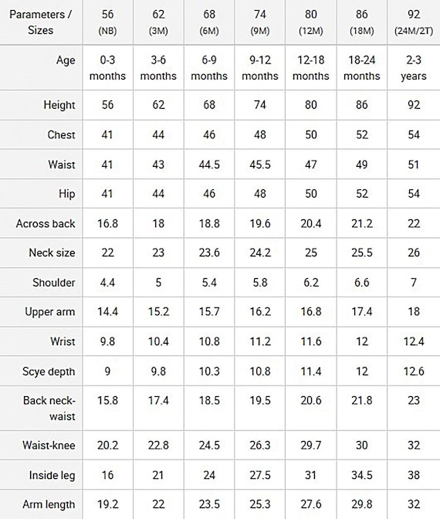Select the 56 (NB) size column header

(107, 22)
